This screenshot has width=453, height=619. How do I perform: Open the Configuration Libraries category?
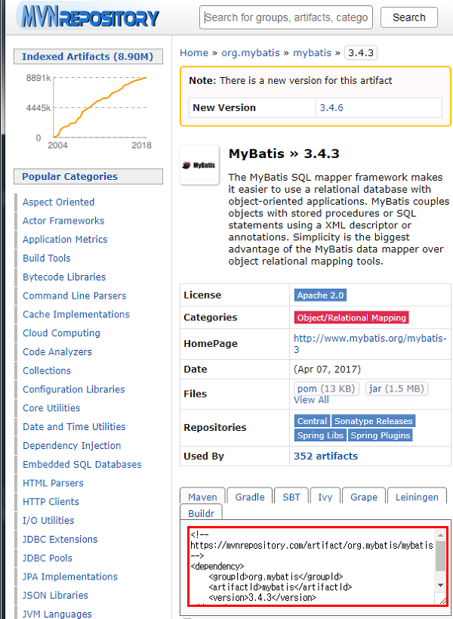point(74,390)
